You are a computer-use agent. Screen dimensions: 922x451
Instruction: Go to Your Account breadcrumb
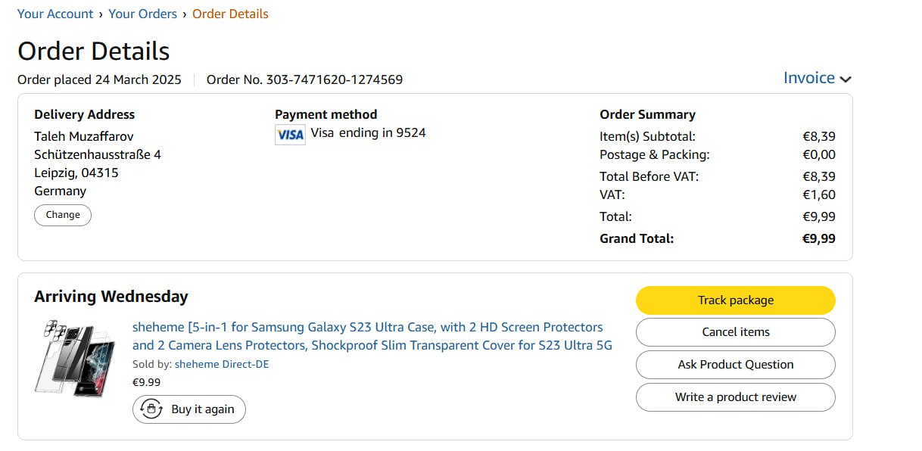pyautogui.click(x=55, y=14)
